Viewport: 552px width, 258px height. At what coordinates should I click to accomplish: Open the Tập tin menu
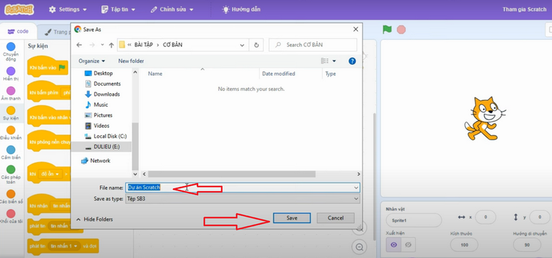coord(118,10)
